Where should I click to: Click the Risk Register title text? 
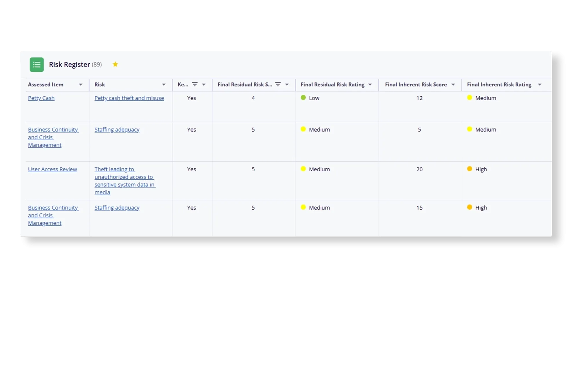coord(69,64)
